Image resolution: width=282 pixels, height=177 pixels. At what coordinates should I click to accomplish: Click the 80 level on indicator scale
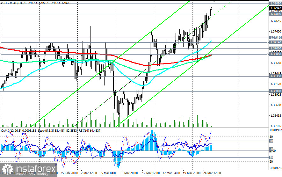click(x=271, y=137)
